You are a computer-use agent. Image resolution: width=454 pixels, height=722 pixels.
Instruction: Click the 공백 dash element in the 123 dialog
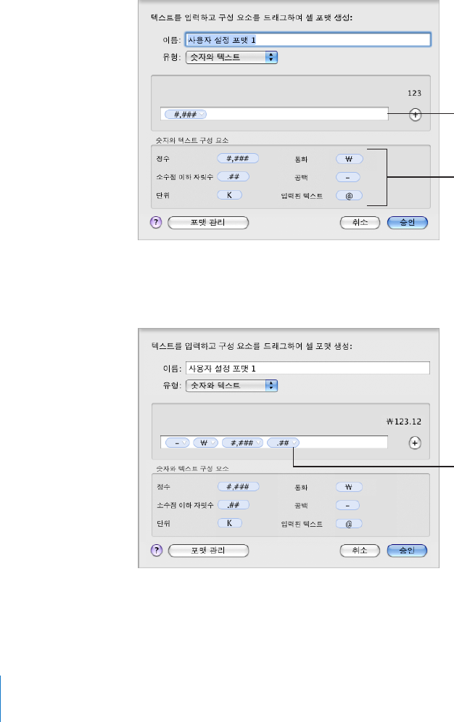pos(348,177)
